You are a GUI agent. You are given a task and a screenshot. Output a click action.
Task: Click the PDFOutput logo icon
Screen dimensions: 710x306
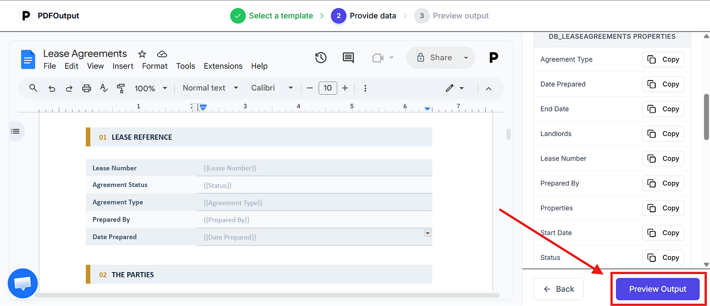coord(25,16)
